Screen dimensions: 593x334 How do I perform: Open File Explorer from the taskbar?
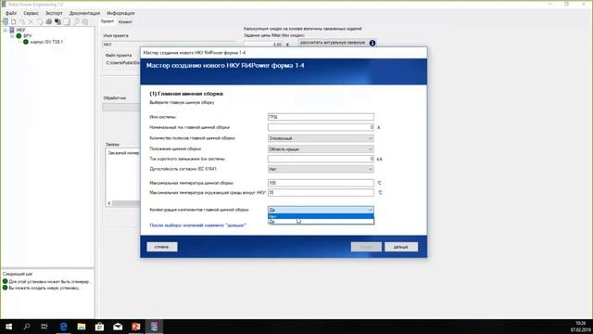point(82,327)
